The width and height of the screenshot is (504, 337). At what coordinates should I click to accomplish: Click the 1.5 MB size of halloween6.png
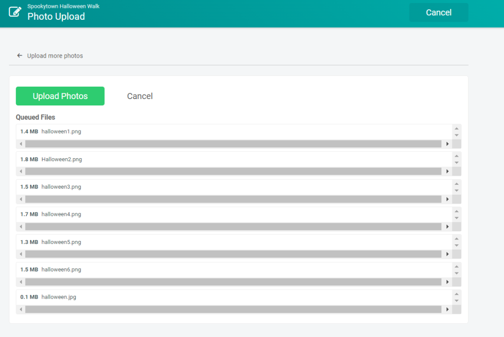point(29,270)
